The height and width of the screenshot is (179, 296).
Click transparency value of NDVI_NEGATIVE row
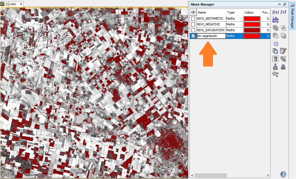266,24
